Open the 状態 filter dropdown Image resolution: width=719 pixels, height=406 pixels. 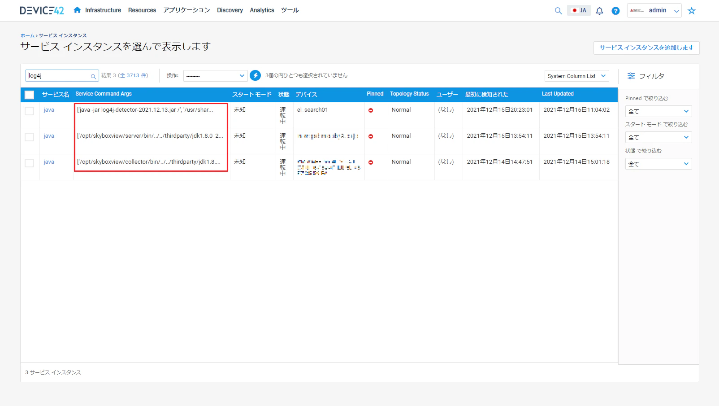tap(658, 164)
